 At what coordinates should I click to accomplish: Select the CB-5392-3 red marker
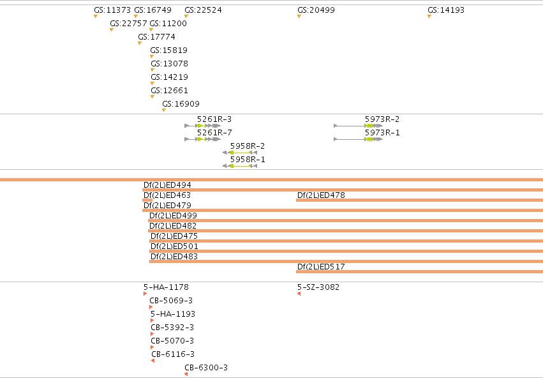(152, 334)
